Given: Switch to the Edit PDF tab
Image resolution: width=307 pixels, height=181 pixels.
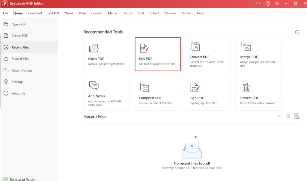Looking at the screenshot, I should click(53, 13).
